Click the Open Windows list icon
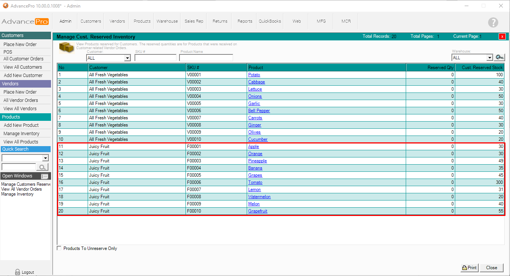This screenshot has height=276, width=510. [45, 176]
